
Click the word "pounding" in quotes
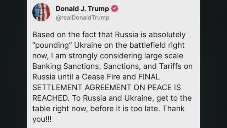click(52, 45)
